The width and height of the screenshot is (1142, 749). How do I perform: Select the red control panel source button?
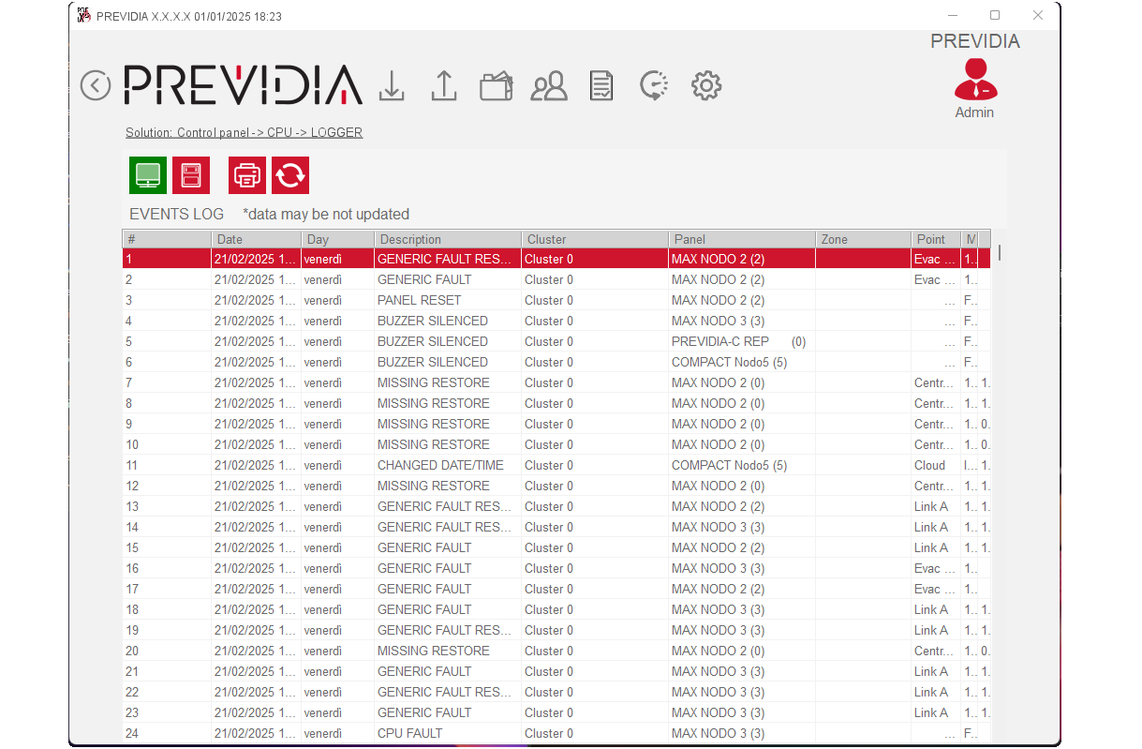point(191,175)
